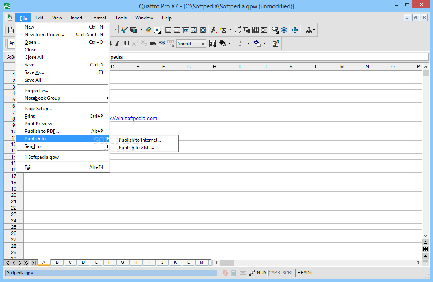Click the blue four-arrow navigation icon
Image resolution: width=433 pixels, height=282 pixels.
295,30
